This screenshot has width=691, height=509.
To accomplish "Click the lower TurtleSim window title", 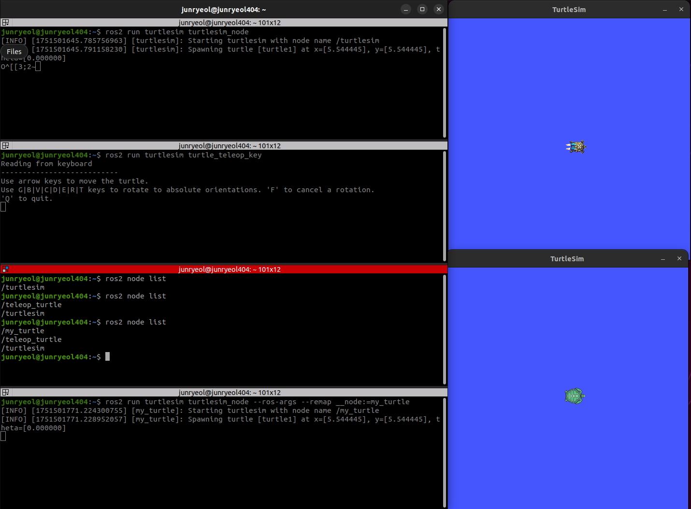I will coord(567,259).
